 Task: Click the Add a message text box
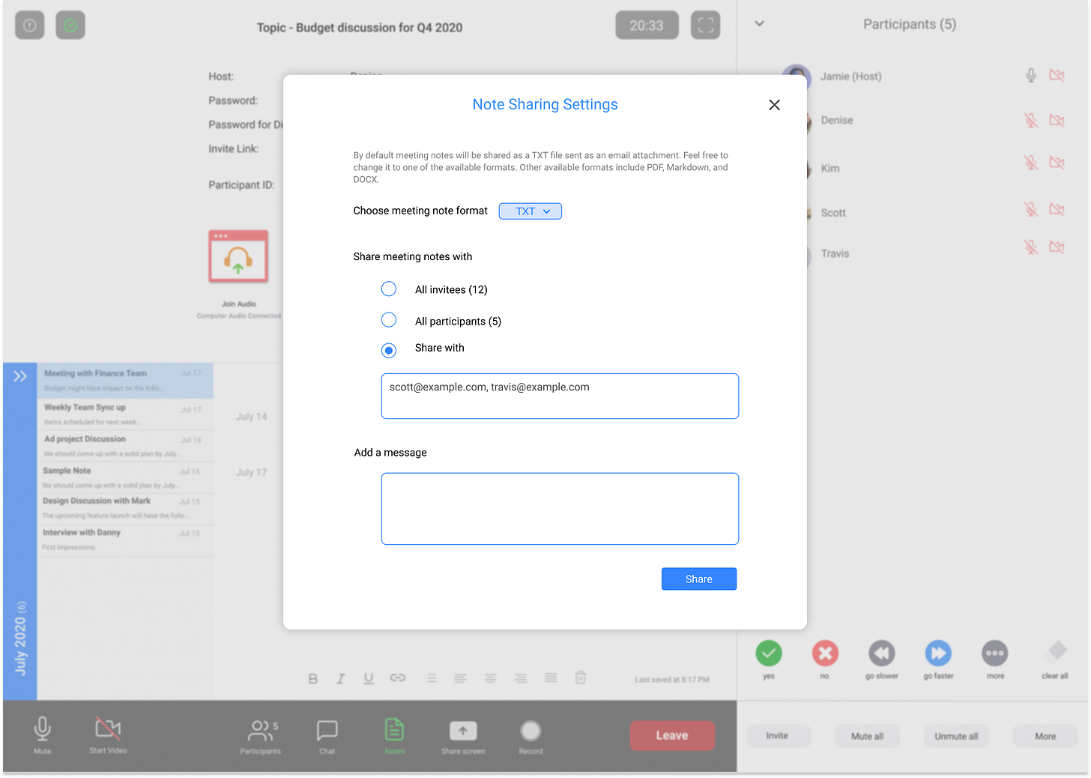click(x=560, y=509)
